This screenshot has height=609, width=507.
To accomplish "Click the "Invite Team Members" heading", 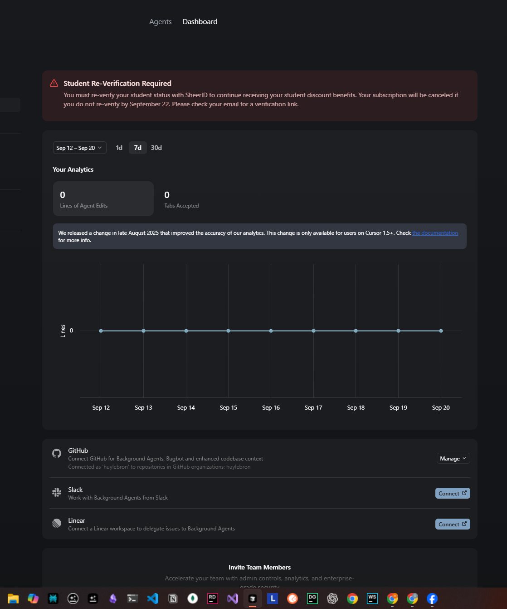I will pos(260,567).
